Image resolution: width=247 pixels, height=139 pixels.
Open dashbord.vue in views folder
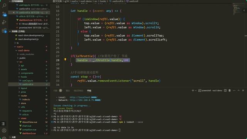(x=29, y=134)
